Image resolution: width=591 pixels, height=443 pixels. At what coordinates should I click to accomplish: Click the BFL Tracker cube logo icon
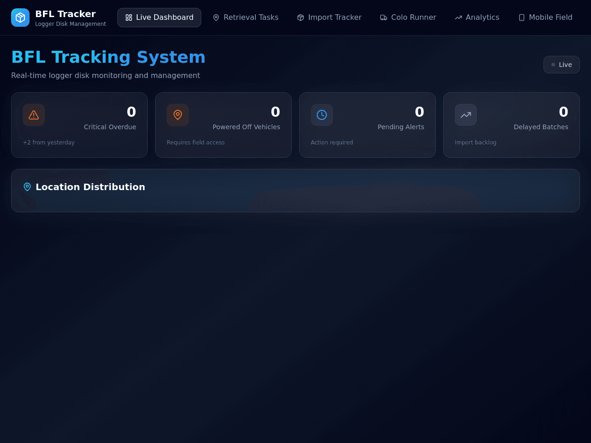click(20, 18)
